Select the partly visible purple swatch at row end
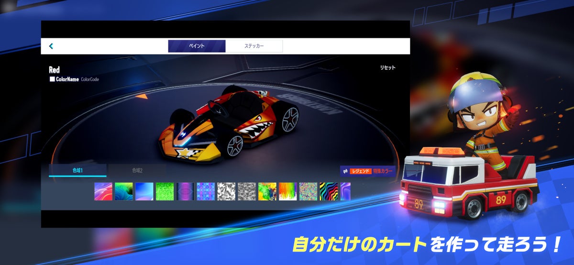Image resolution: width=574 pixels, height=265 pixels. point(345,191)
